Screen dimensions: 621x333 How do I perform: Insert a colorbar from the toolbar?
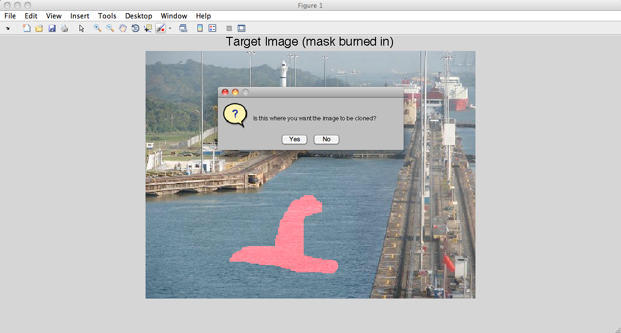(200, 29)
